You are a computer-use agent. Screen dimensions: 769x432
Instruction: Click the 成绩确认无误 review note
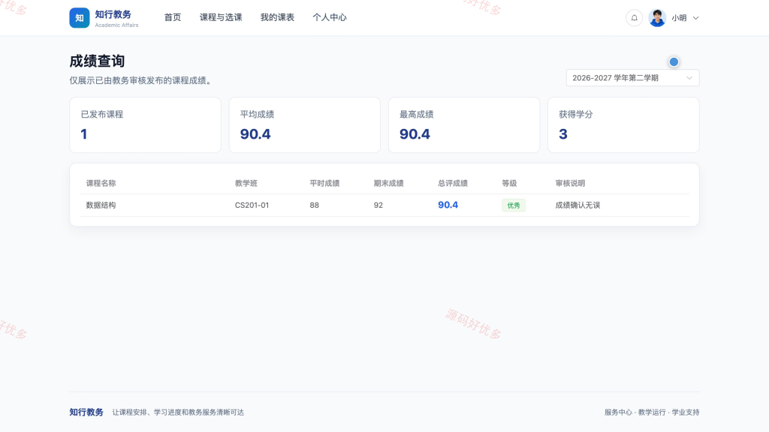(578, 205)
